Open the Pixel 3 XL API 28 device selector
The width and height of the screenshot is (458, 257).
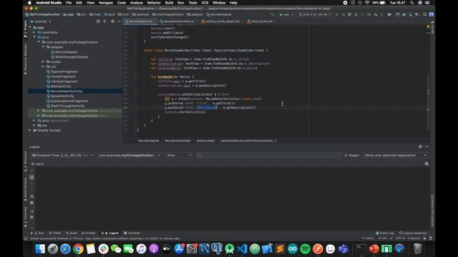pyautogui.click(x=315, y=14)
